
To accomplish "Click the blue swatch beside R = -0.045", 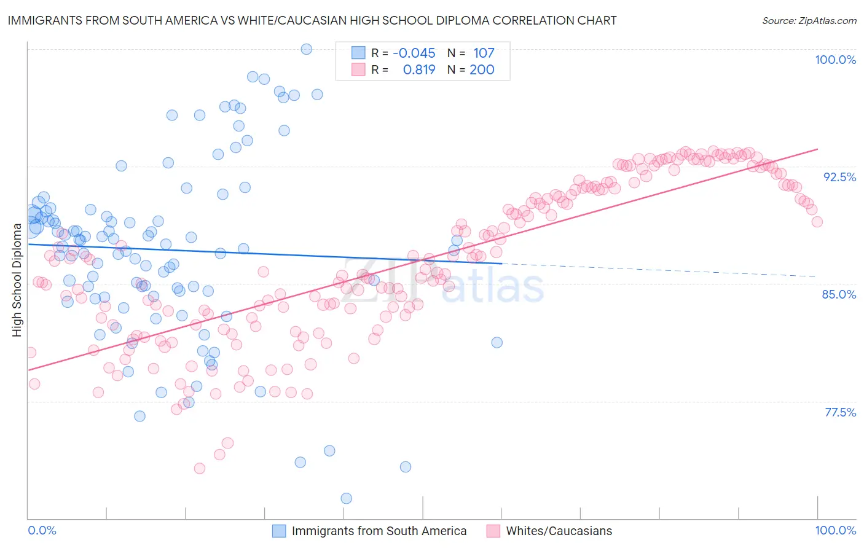I will [358, 53].
